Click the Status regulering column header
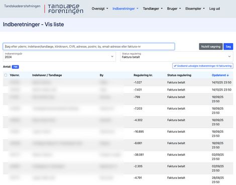Viewport: 236px width, 185px height. pos(179,75)
